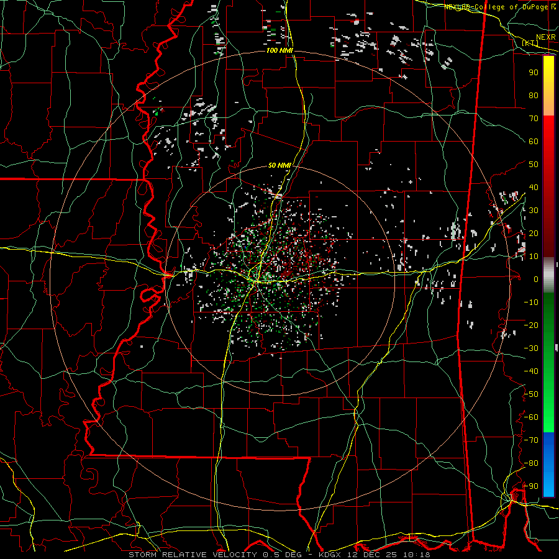
Task: Click the -90 value on velocity scale
Action: click(x=531, y=486)
